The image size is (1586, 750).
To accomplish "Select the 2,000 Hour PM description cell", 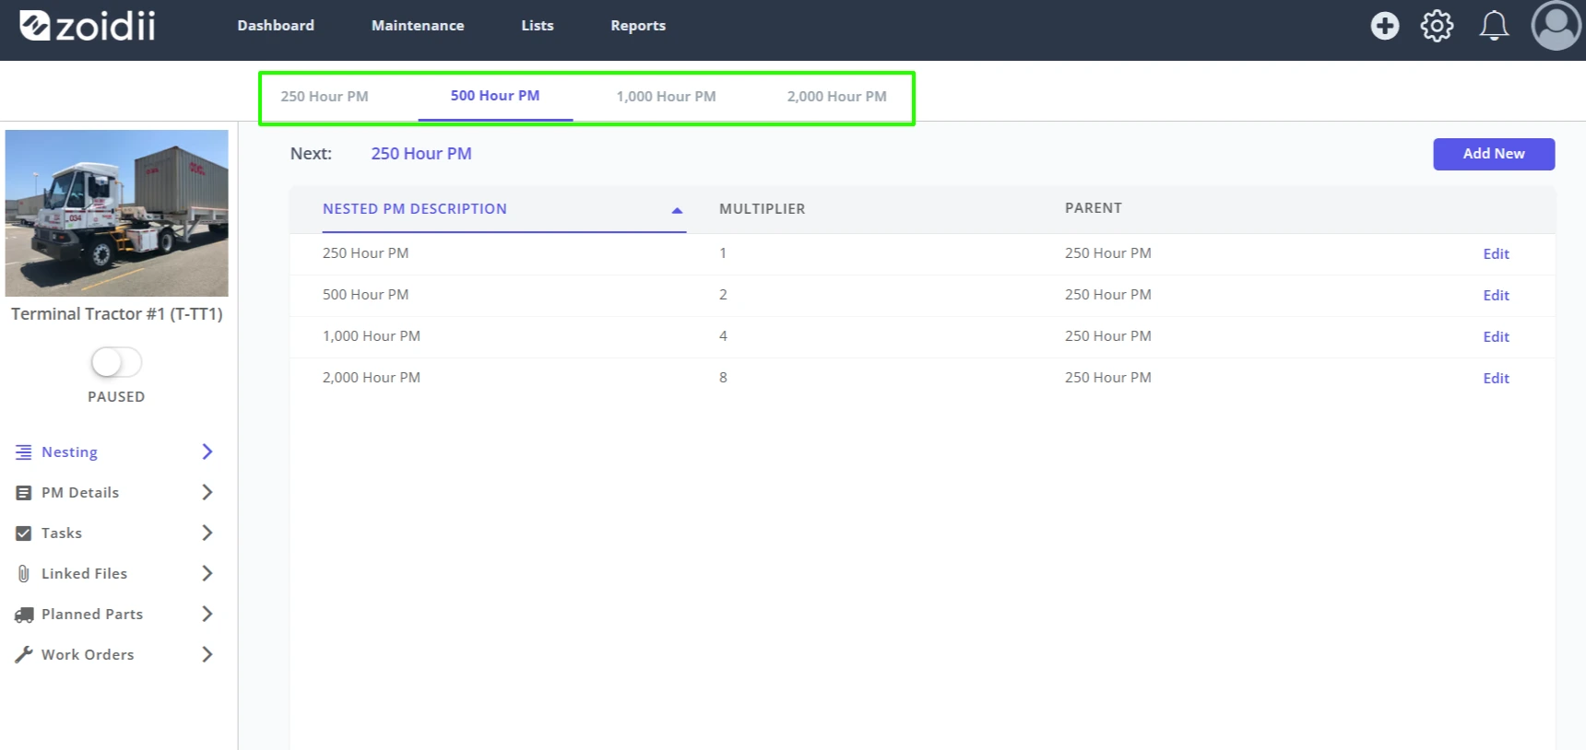I will 372,378.
